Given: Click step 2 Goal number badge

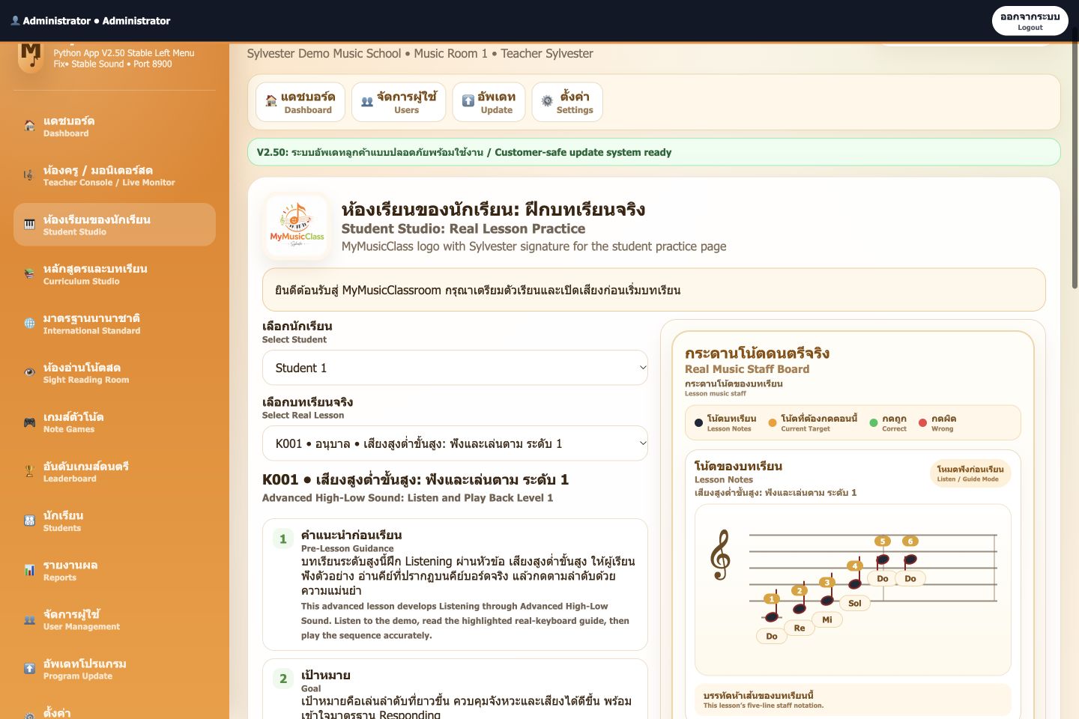Looking at the screenshot, I should (x=283, y=679).
